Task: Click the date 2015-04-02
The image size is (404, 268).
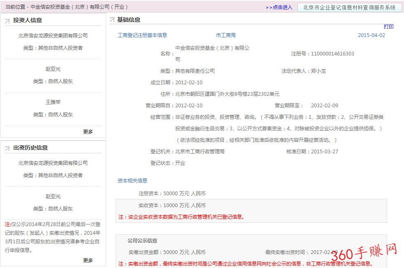Action: 371,35
